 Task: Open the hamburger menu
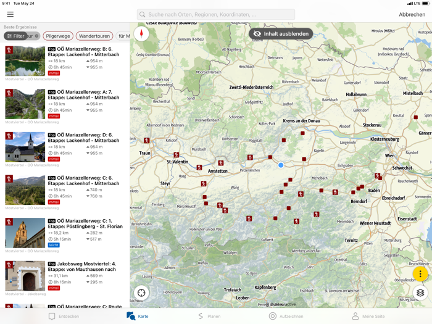click(10, 14)
